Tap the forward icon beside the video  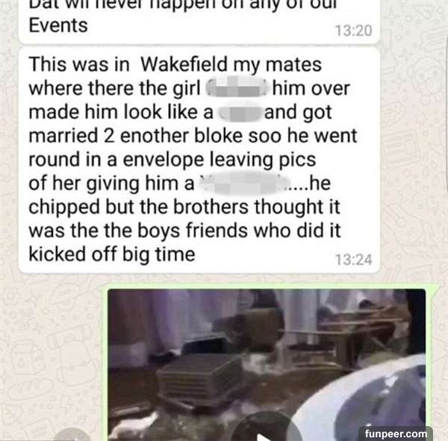[72, 435]
